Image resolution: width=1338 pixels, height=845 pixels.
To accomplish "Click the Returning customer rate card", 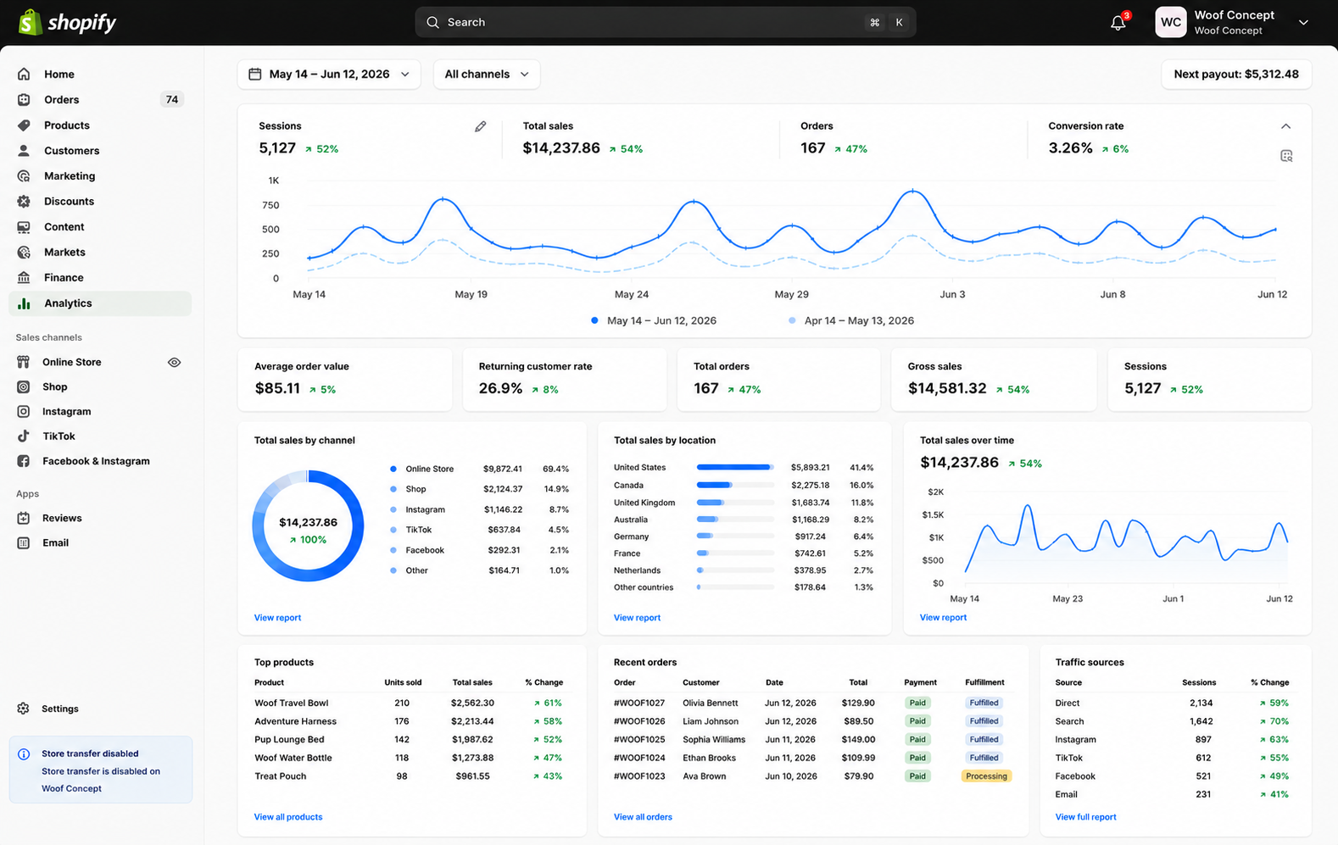I will (565, 379).
